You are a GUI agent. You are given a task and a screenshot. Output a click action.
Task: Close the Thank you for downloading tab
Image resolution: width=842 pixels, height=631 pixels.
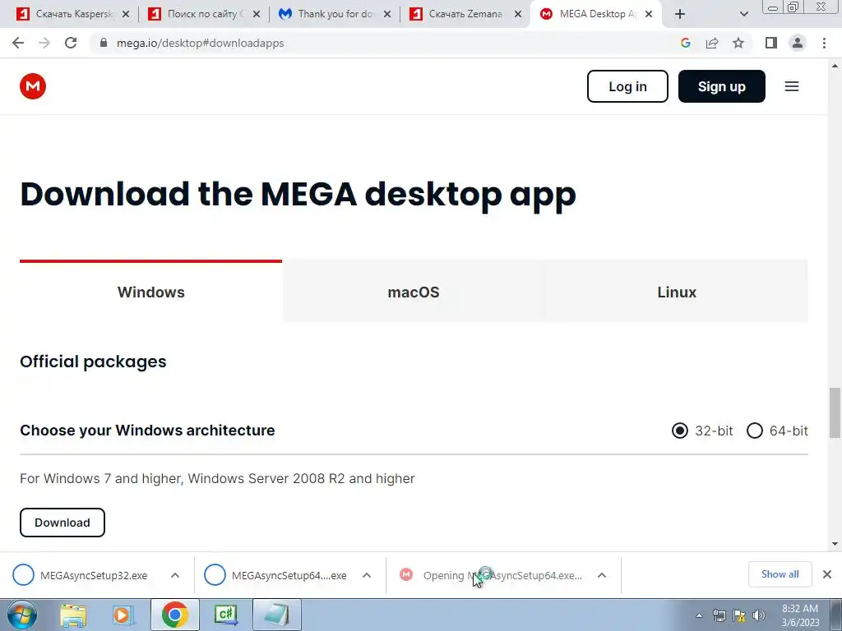[387, 14]
